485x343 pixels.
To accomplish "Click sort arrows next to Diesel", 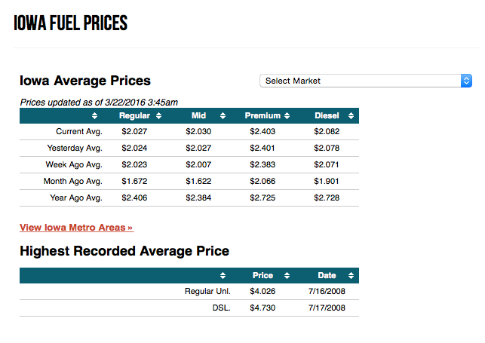I will coord(351,116).
